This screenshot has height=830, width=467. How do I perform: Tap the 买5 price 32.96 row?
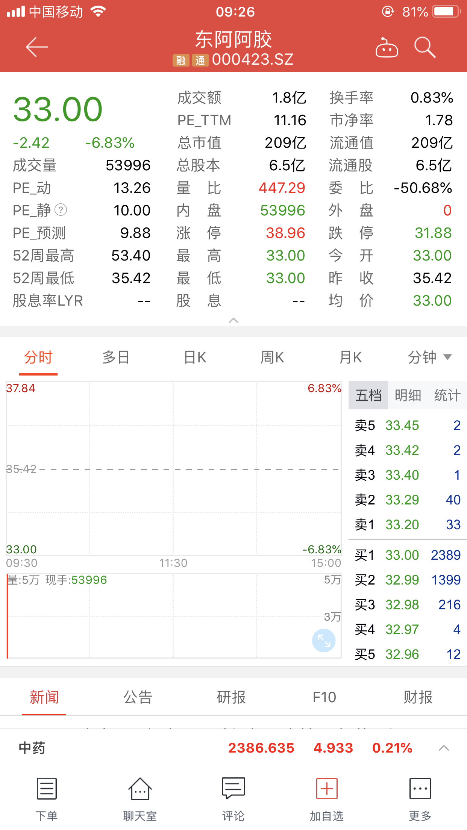tap(408, 654)
